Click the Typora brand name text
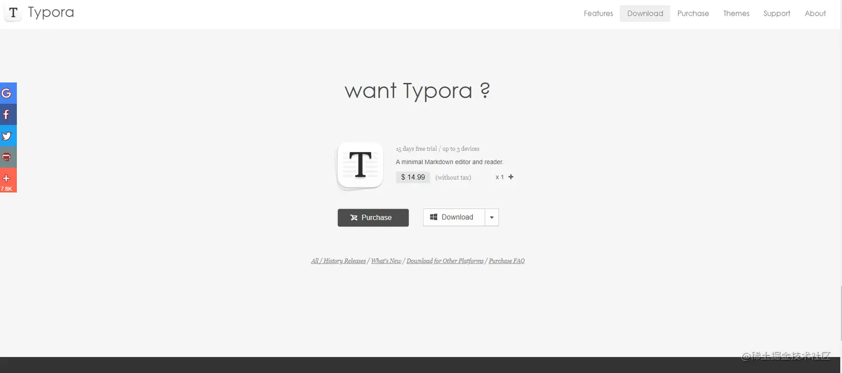The width and height of the screenshot is (842, 373). click(51, 12)
